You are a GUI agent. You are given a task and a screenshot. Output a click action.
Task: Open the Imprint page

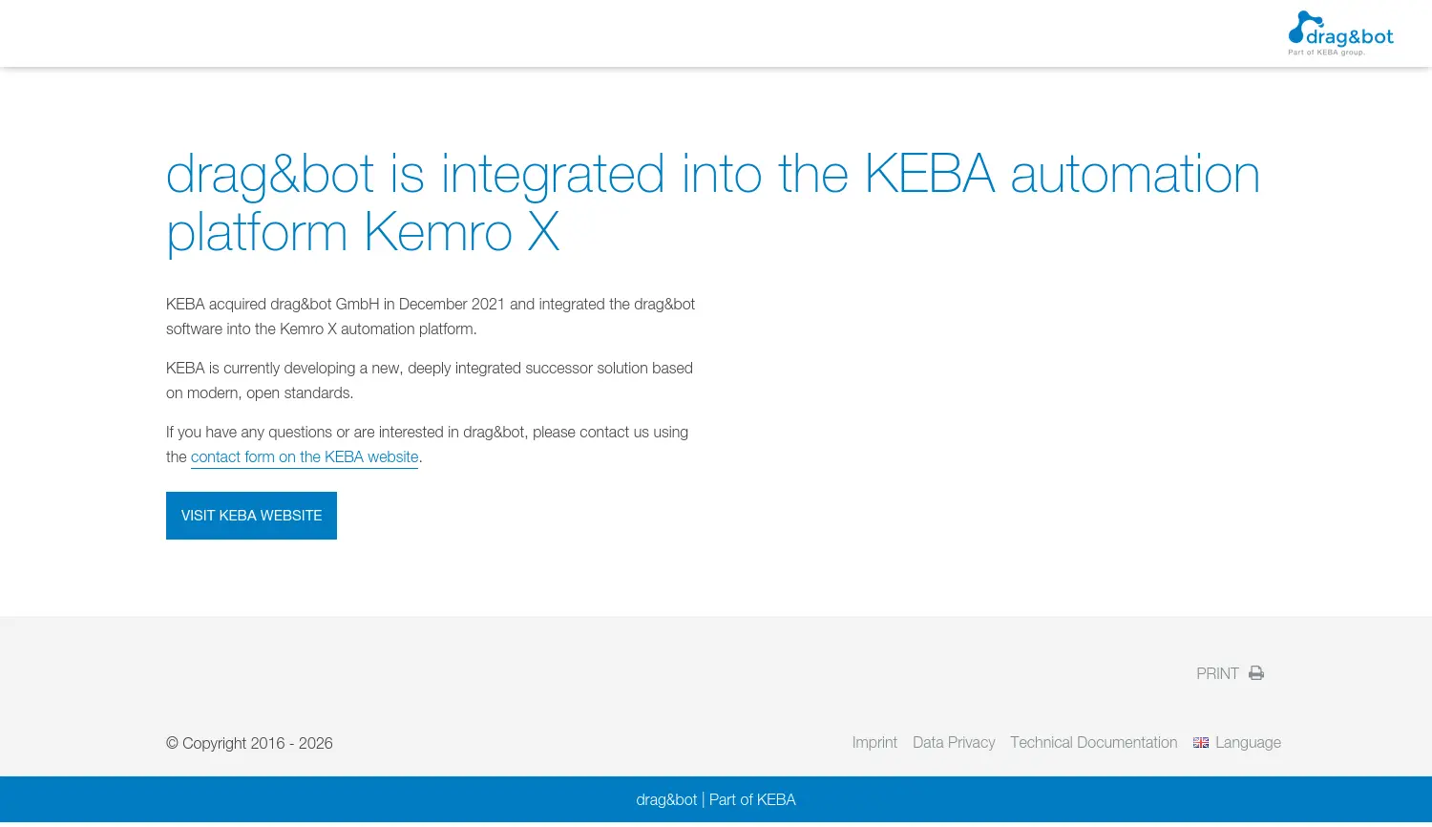[874, 743]
